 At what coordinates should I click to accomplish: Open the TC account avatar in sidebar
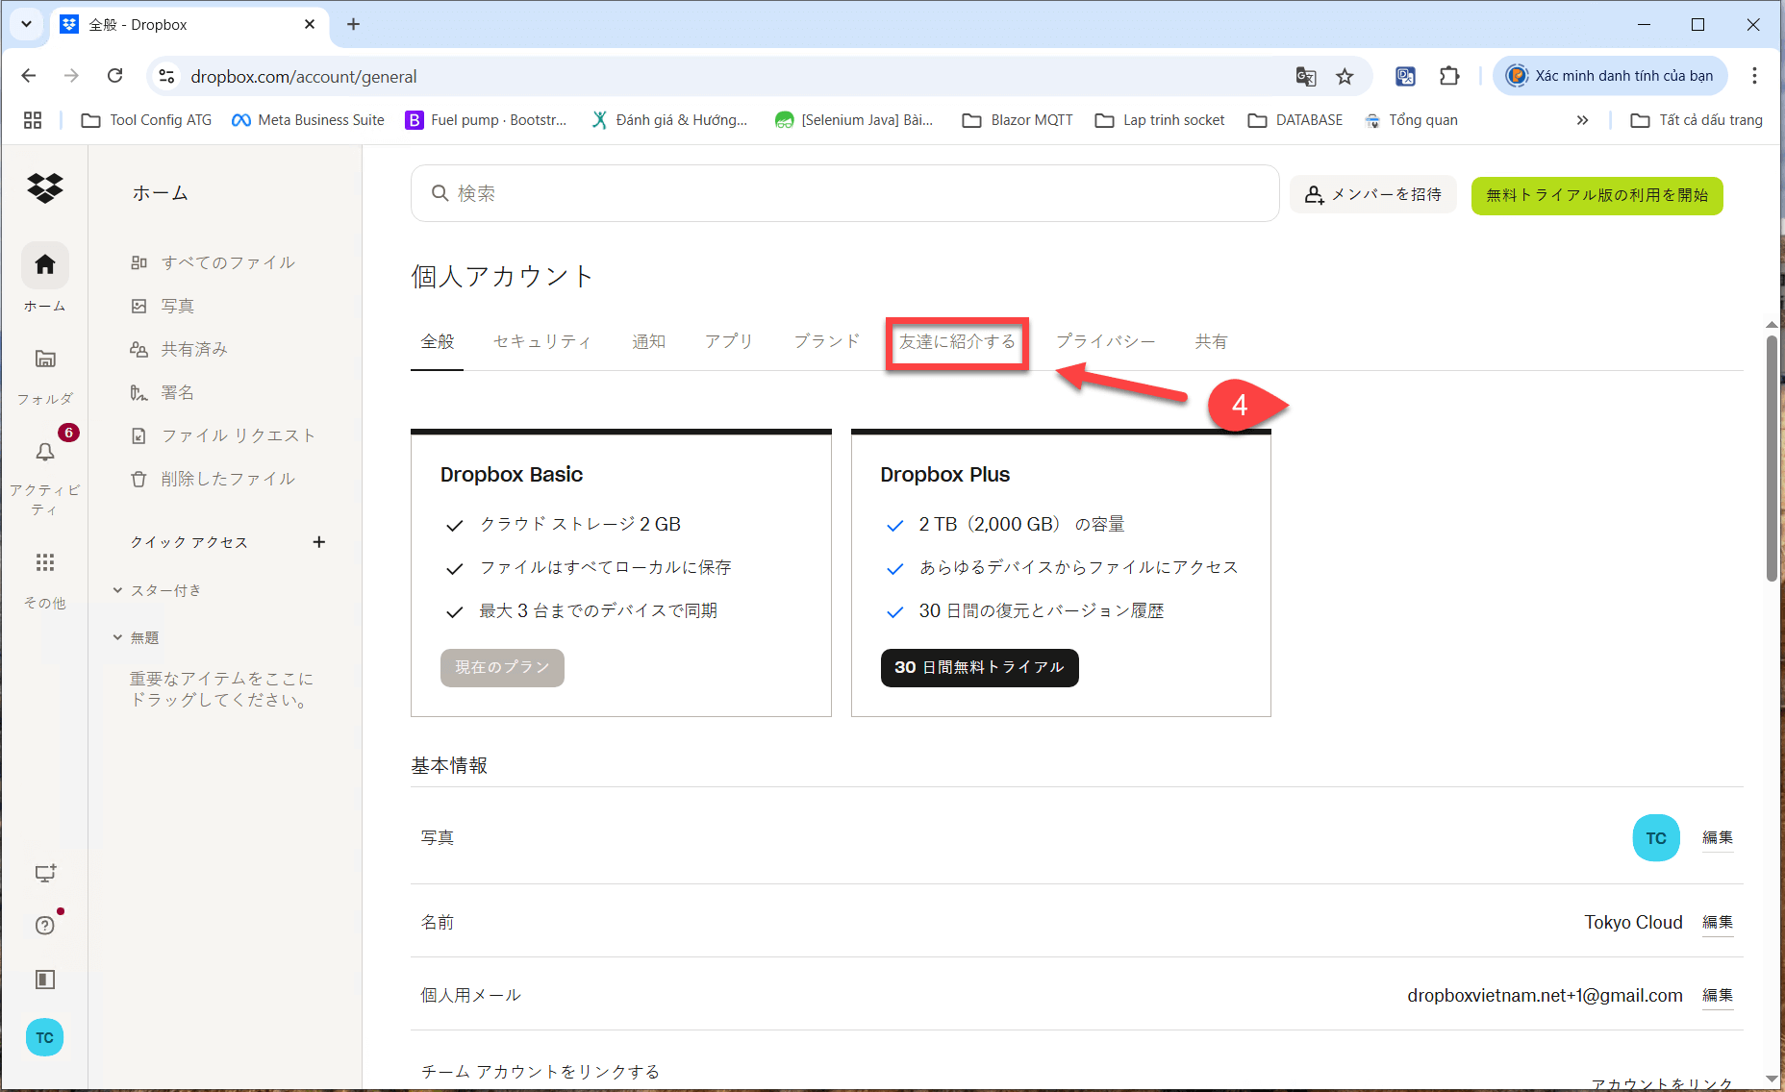(x=44, y=1037)
